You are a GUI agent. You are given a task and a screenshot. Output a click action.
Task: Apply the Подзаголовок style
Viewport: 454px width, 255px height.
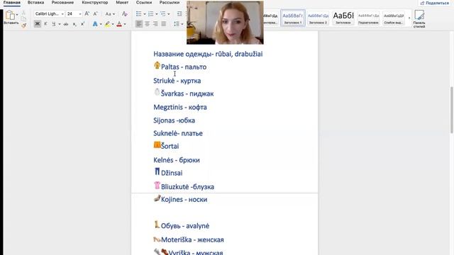[x=368, y=18]
